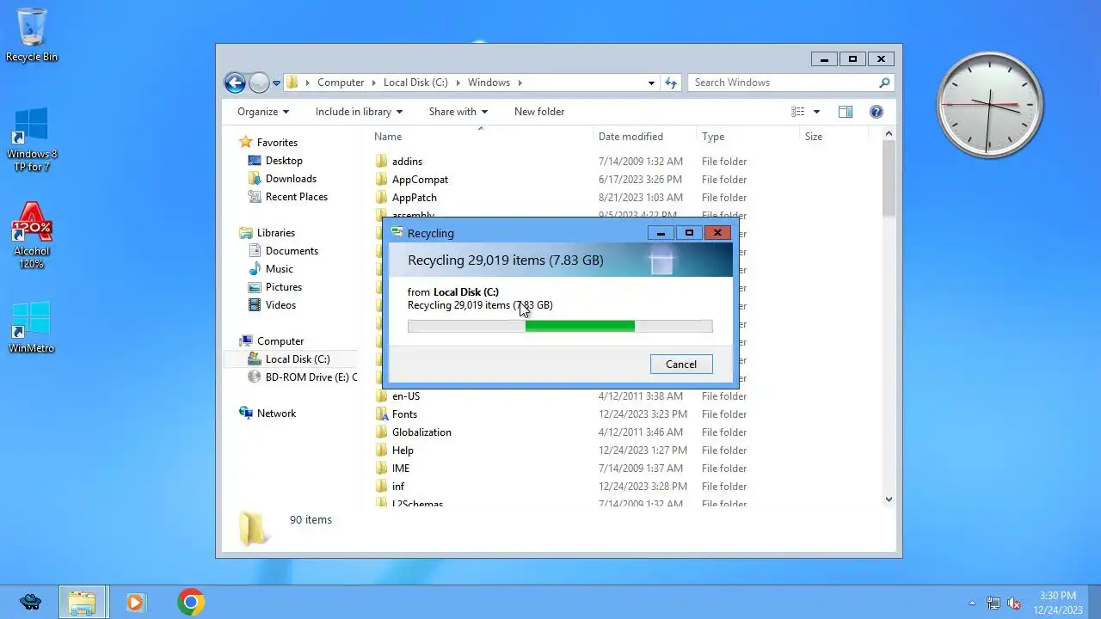Viewport: 1101px width, 619px height.
Task: Open the recent locations dropdown arrow
Action: 276,83
